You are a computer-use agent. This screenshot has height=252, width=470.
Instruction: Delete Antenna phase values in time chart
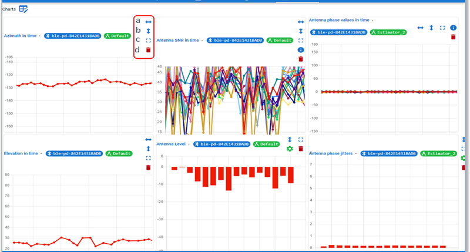pyautogui.click(x=453, y=37)
